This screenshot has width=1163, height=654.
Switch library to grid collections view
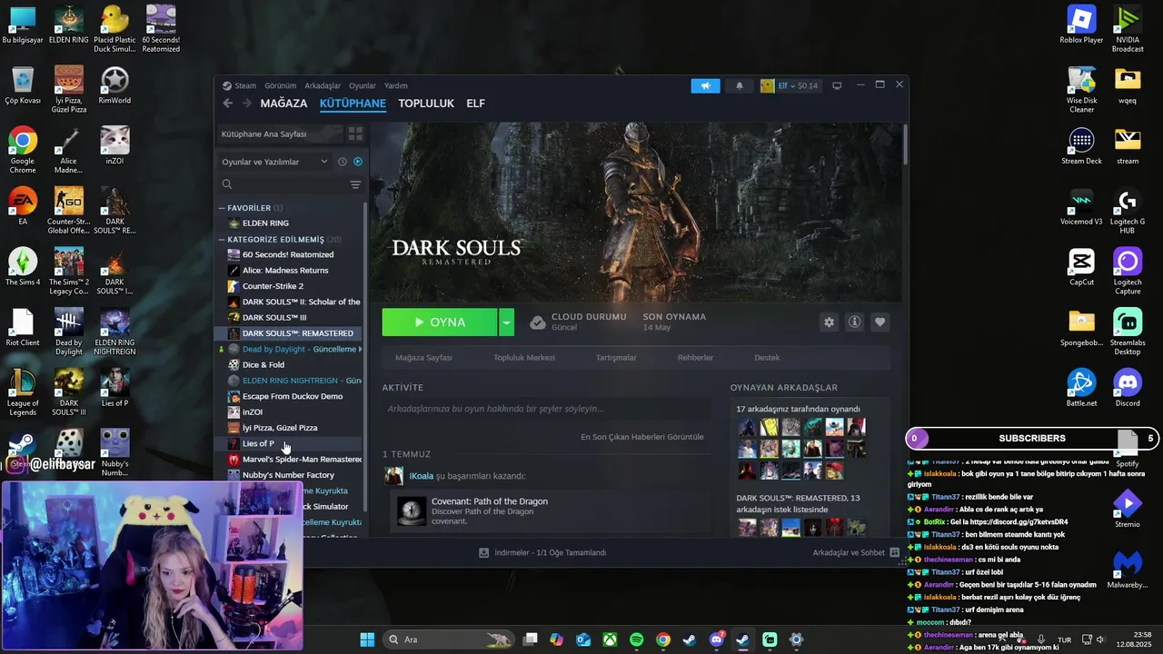tap(355, 134)
